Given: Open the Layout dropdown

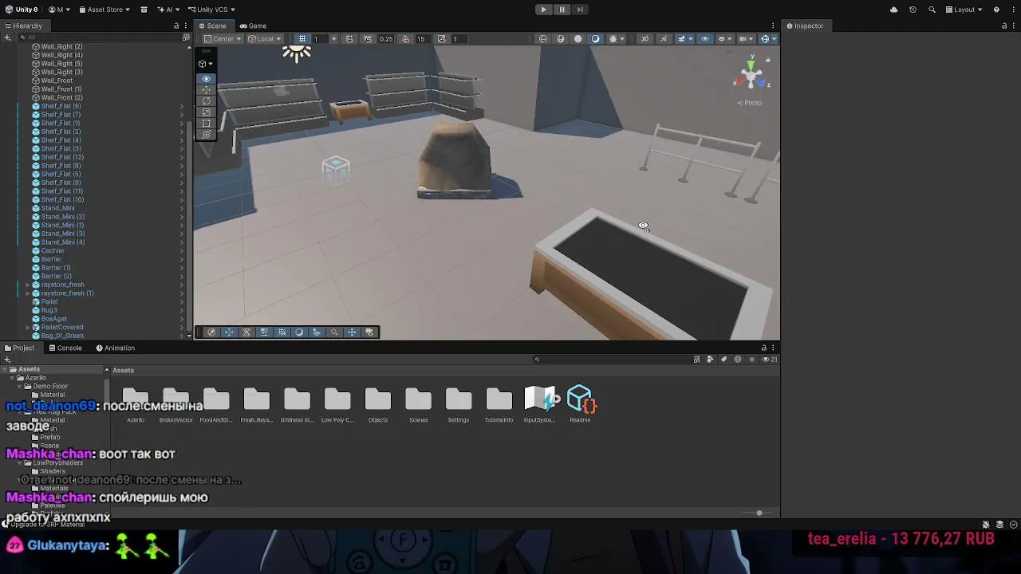Looking at the screenshot, I should 964,10.
